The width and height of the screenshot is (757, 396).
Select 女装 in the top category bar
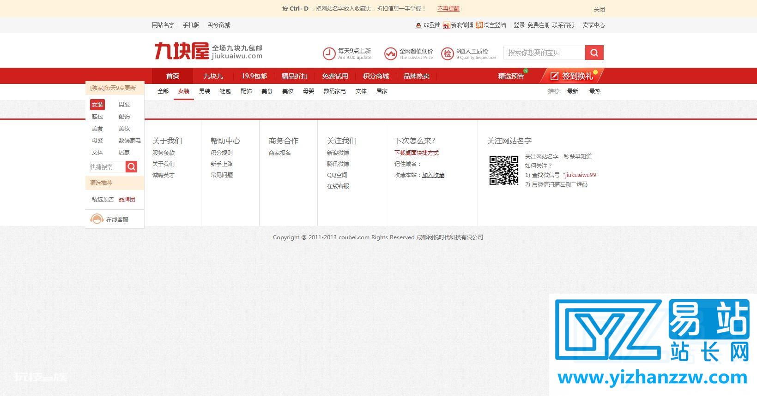click(184, 91)
